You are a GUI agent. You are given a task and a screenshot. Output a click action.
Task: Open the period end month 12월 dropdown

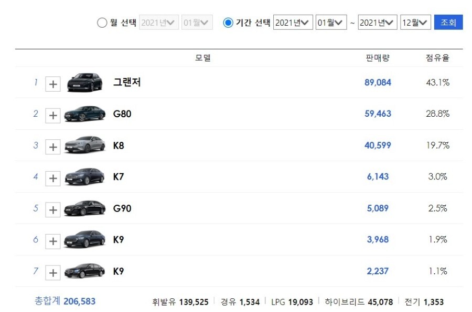[415, 23]
